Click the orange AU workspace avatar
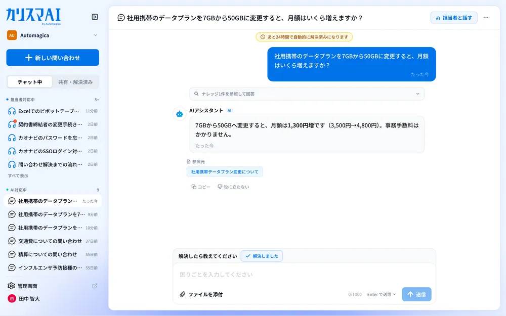Screen dimensions: 506x316 point(12,35)
